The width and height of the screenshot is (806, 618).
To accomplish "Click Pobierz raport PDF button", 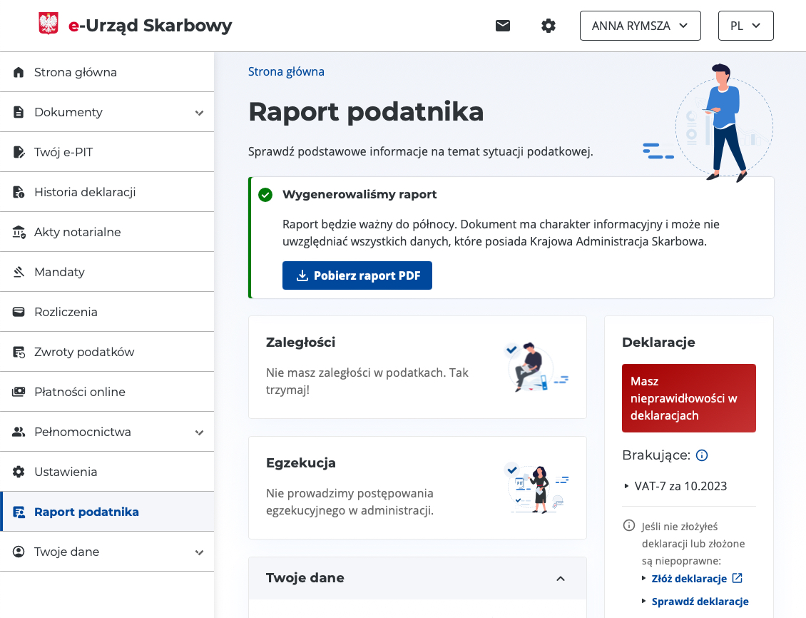I will (357, 275).
